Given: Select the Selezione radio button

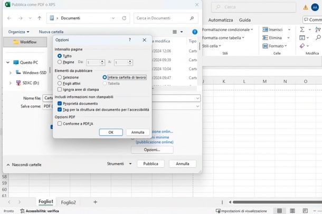Looking at the screenshot, I should pos(60,77).
